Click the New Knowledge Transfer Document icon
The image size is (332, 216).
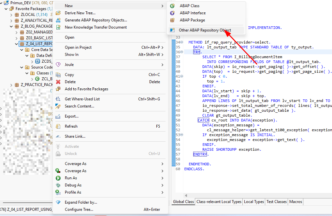(x=58, y=27)
